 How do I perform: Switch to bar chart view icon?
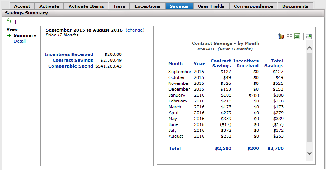click(281, 36)
